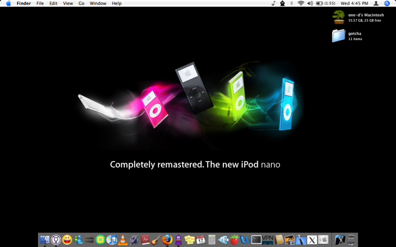Open MSN Messenger buddies icon in dock

[78, 240]
